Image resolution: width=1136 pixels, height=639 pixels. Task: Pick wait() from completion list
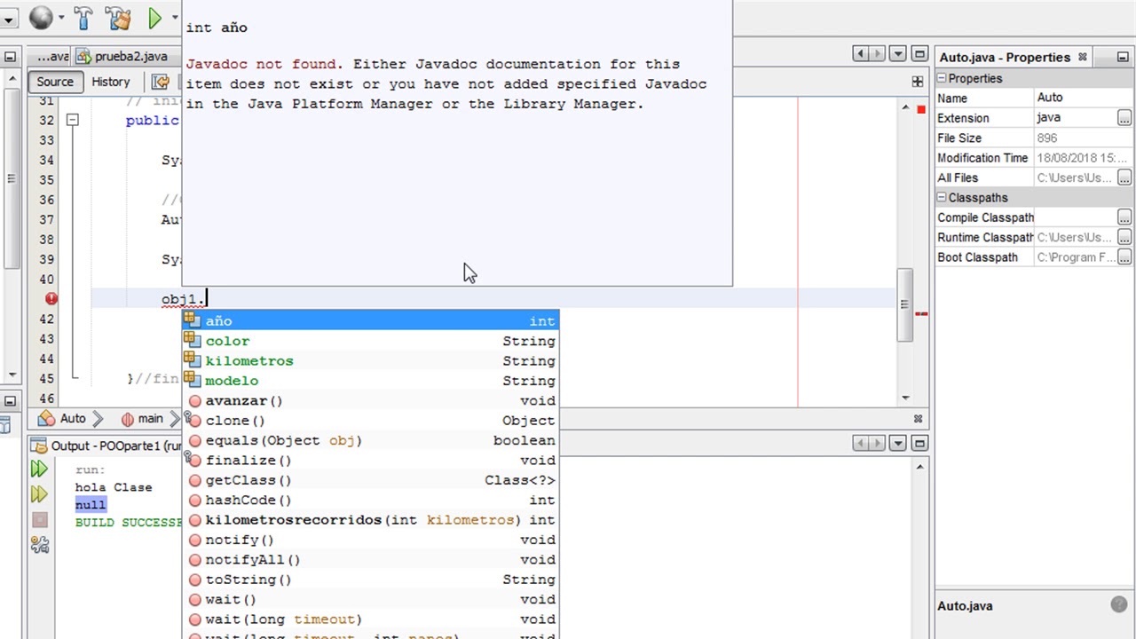point(370,600)
